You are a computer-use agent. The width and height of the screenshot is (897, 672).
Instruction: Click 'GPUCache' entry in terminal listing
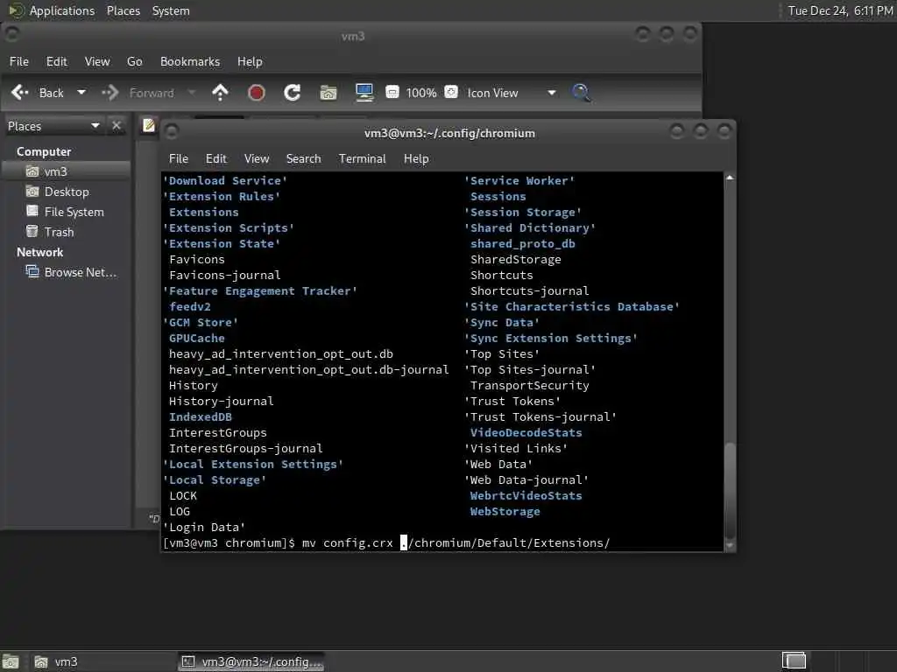coord(197,339)
